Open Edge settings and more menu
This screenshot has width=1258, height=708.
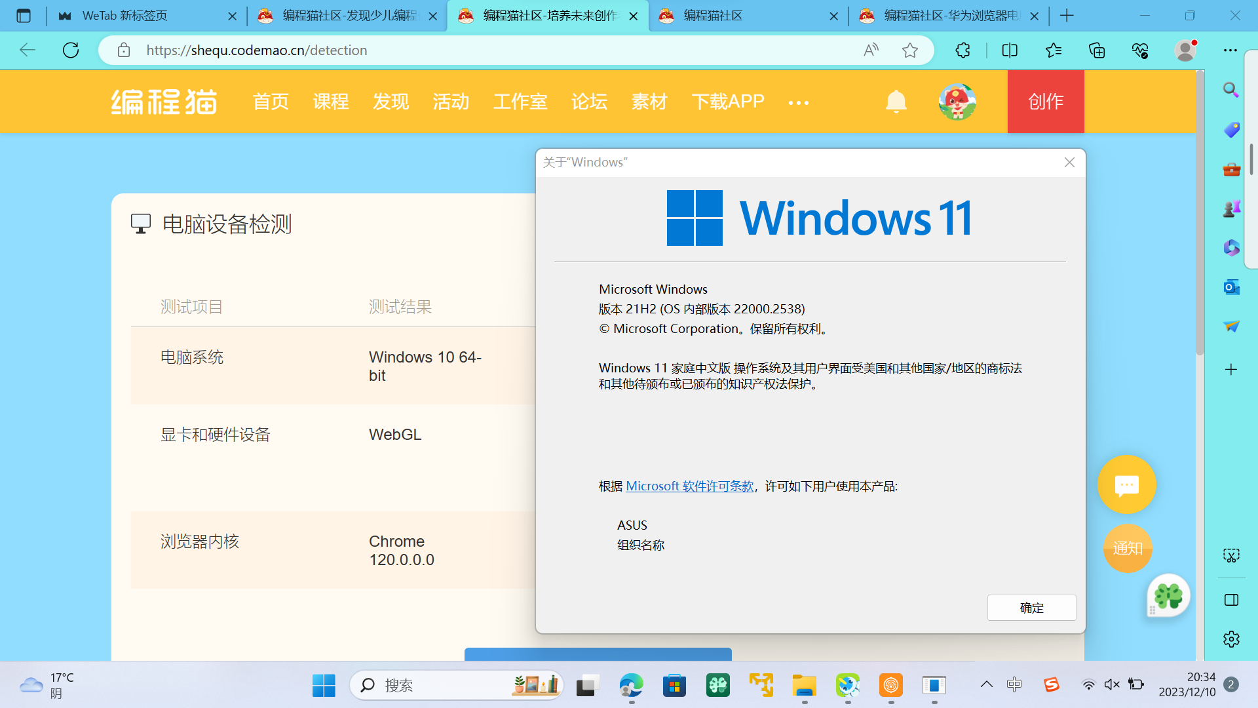pyautogui.click(x=1230, y=50)
